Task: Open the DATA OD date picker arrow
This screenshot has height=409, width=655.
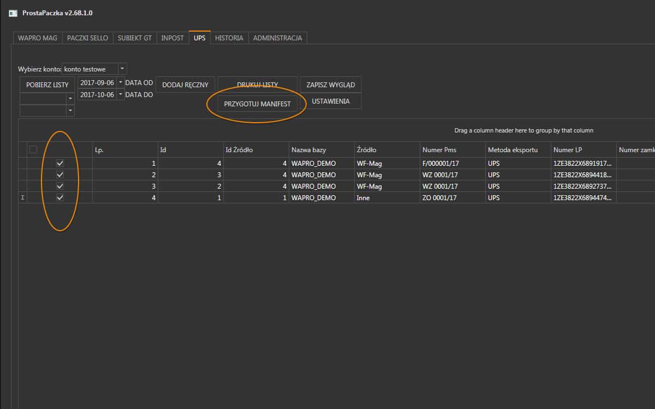Action: tap(121, 82)
